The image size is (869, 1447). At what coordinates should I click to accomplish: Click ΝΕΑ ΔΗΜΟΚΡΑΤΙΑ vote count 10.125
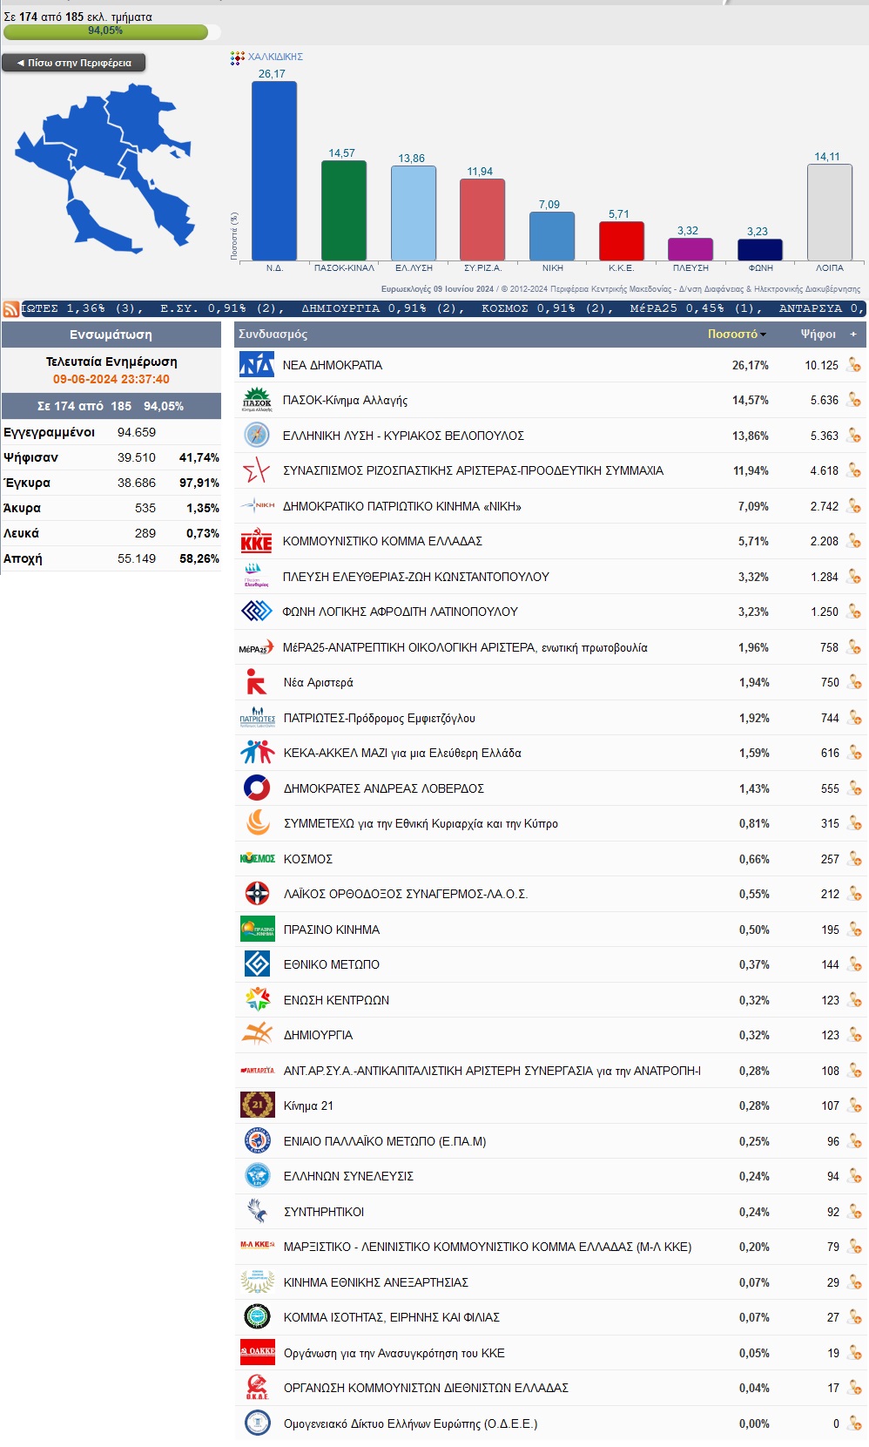tap(821, 365)
